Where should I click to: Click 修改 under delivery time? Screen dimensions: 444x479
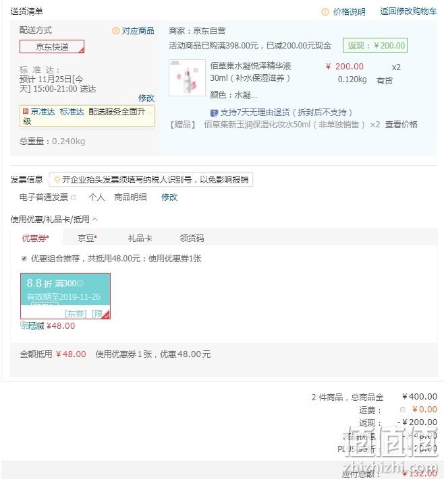[146, 98]
